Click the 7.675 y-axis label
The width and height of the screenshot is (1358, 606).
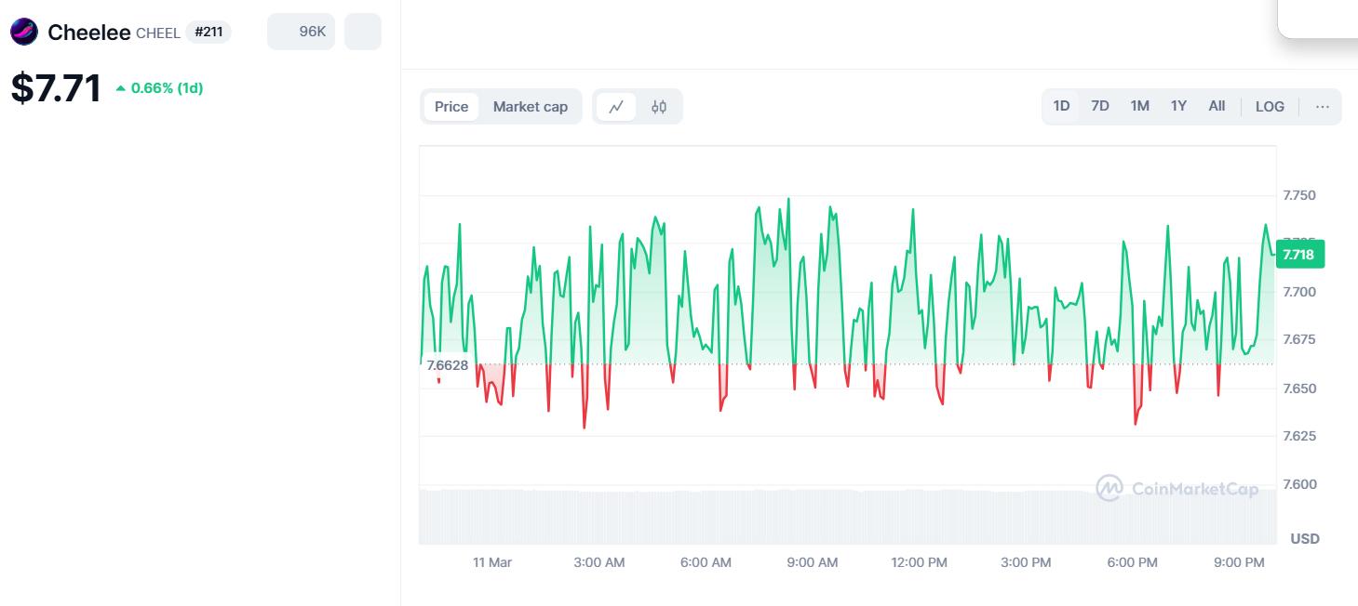(x=1299, y=339)
